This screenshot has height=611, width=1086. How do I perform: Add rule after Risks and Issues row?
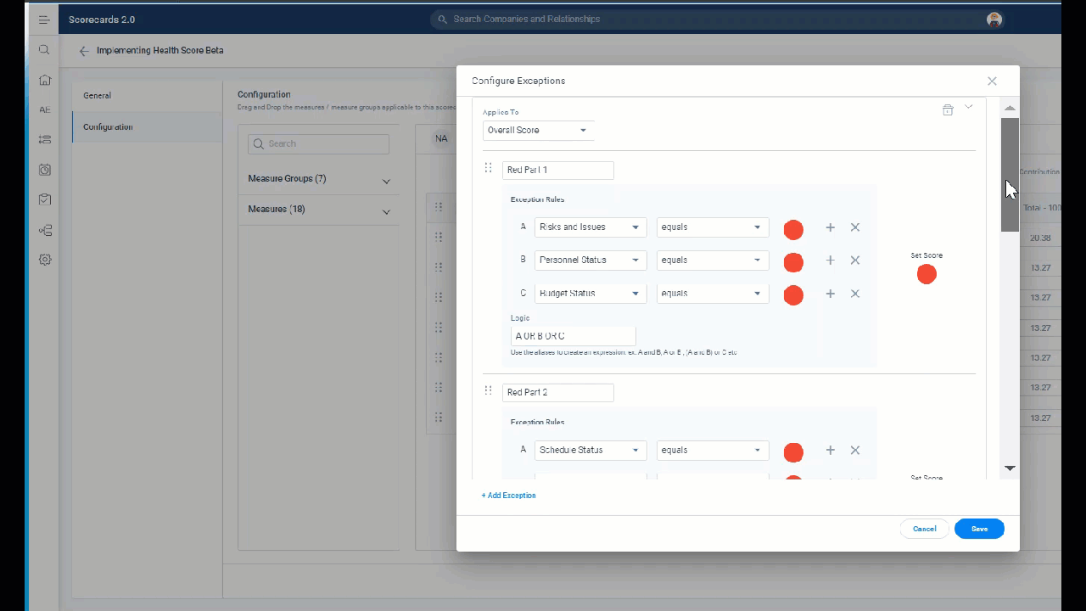(x=831, y=227)
